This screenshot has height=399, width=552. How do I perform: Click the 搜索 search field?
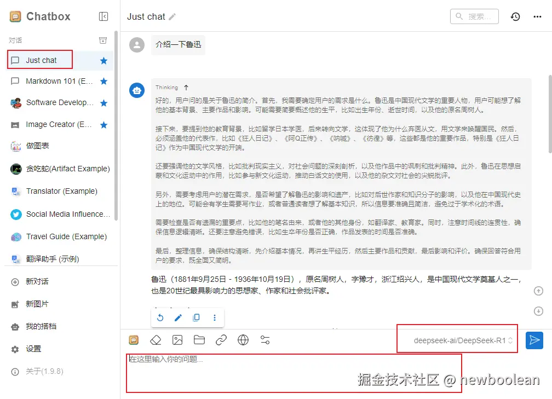[x=474, y=16]
